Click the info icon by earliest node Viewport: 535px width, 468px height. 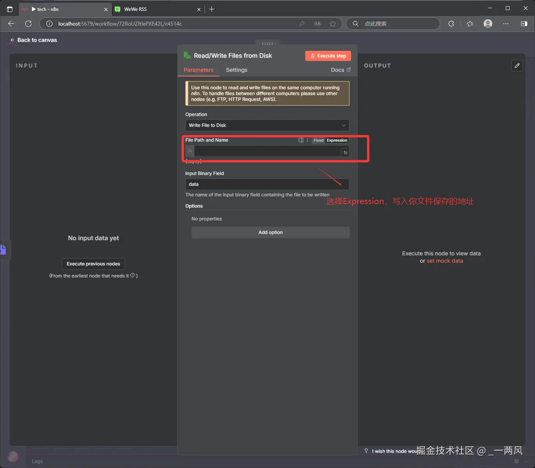133,276
